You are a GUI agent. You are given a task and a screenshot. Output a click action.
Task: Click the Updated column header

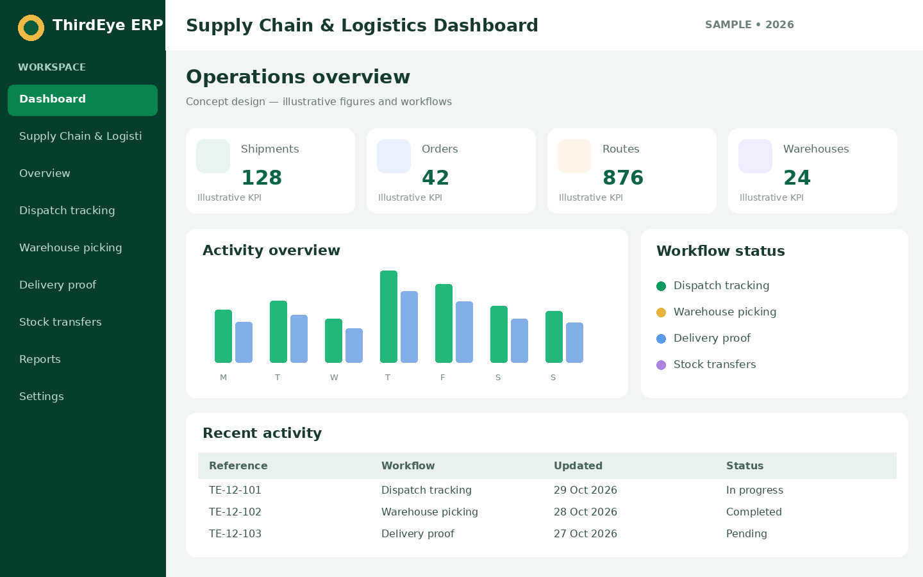578,465
